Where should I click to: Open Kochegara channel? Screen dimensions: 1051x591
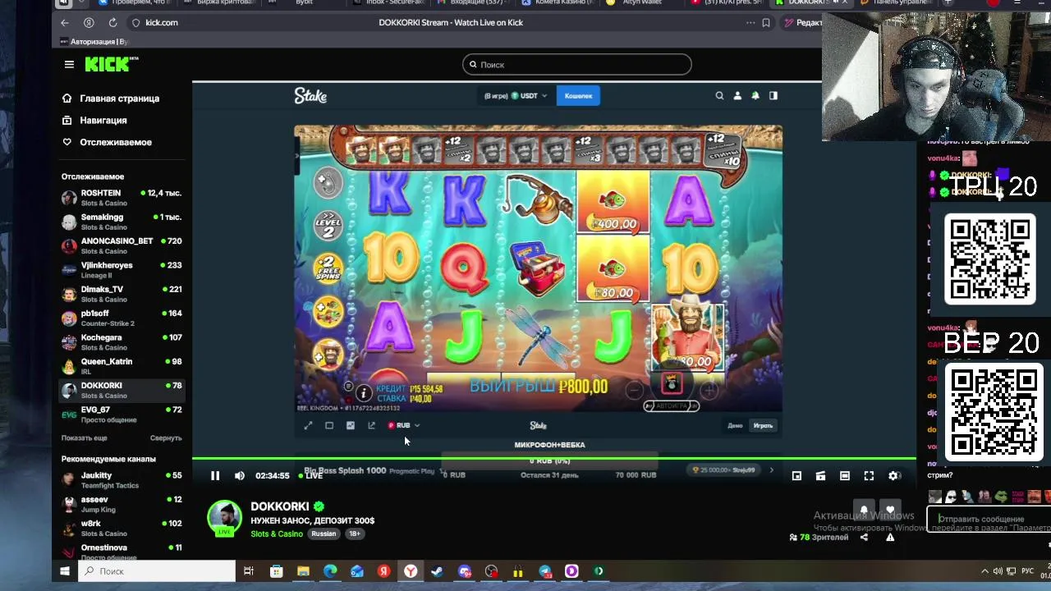coord(122,341)
